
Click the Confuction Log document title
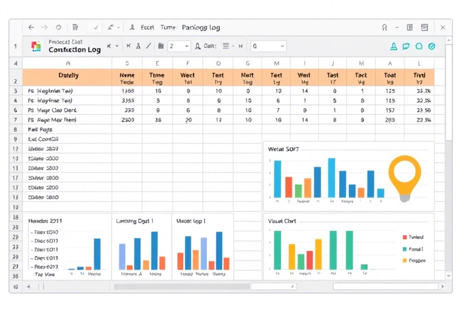75,50
